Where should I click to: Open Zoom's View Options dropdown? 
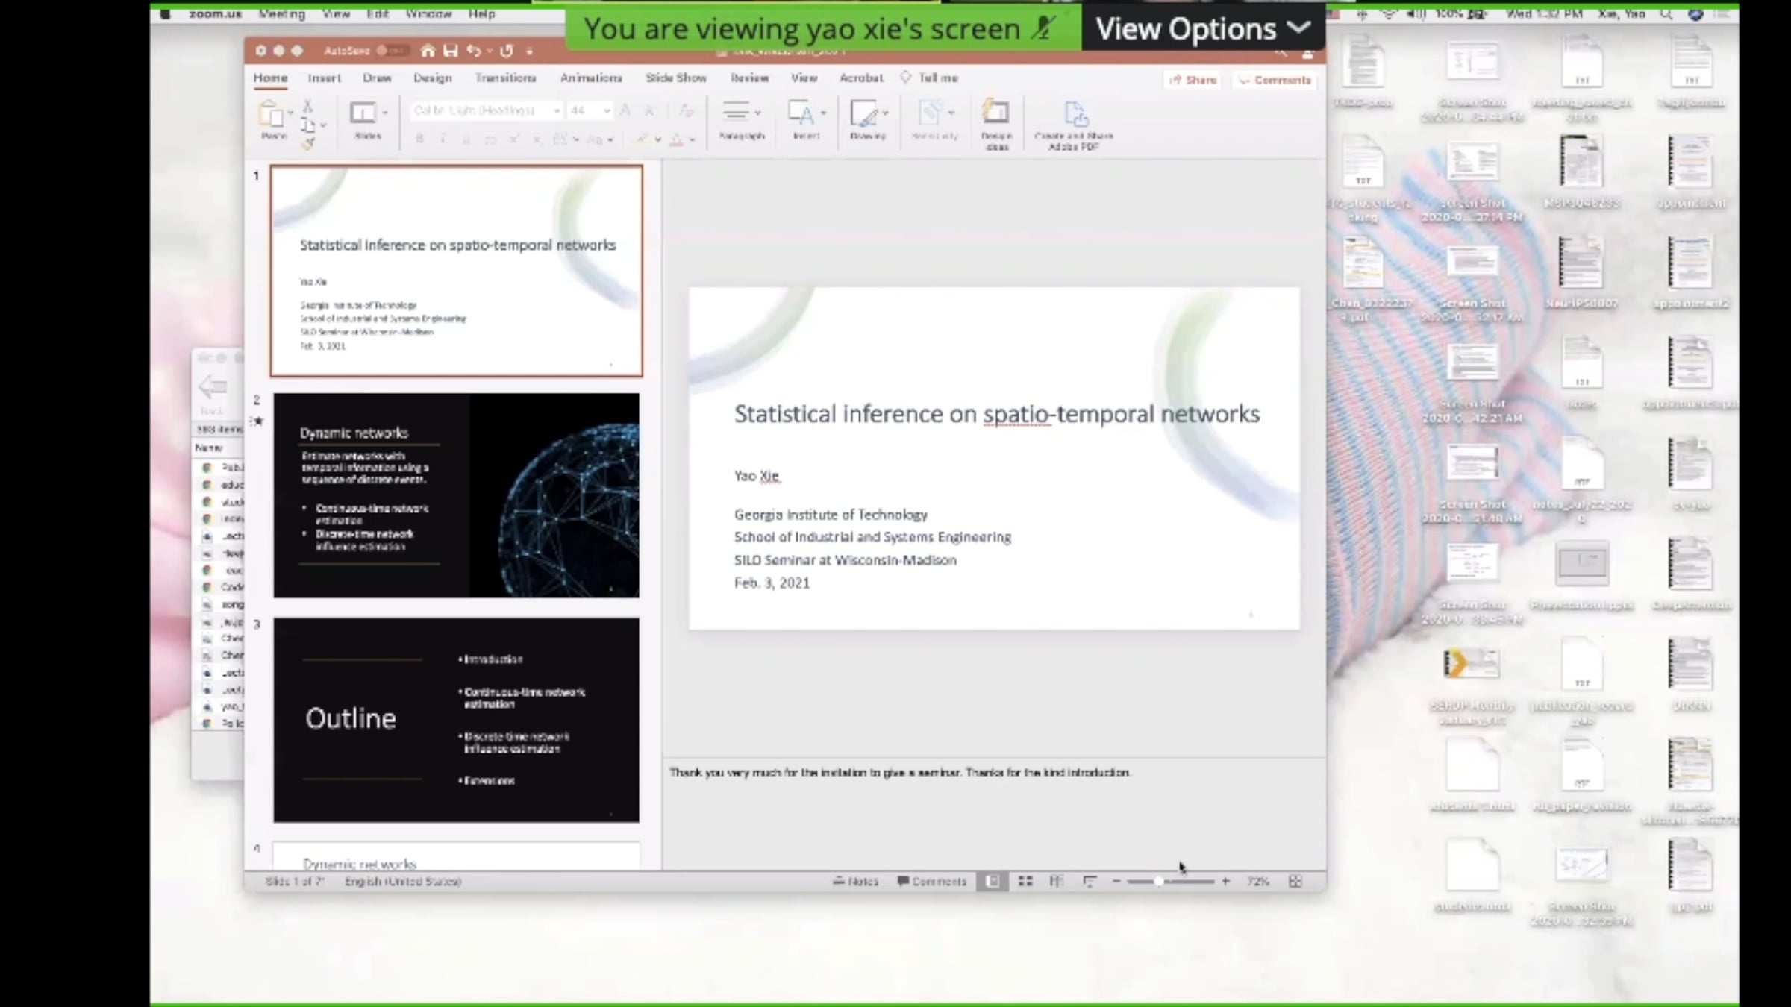click(1203, 28)
